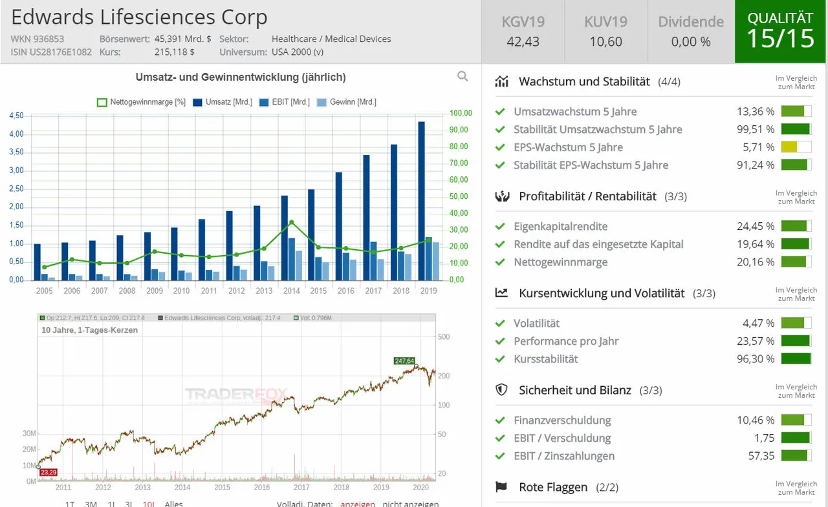This screenshot has height=507, width=828.
Task: Click the checkmark for Stabilität EPS-Wachstum 5 Jahre
Action: click(x=500, y=165)
